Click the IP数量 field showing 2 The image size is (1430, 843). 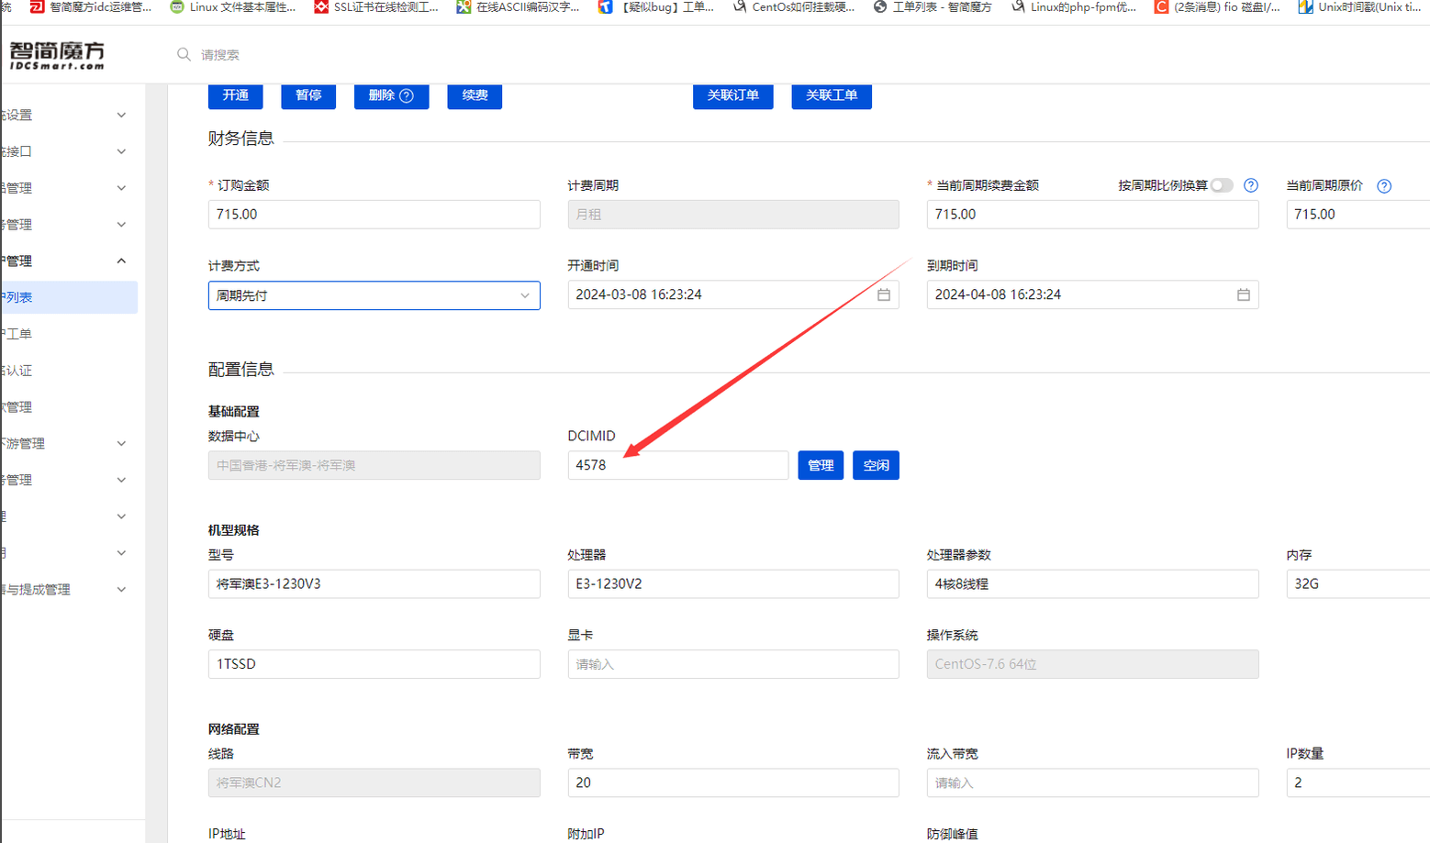[x=1358, y=782]
